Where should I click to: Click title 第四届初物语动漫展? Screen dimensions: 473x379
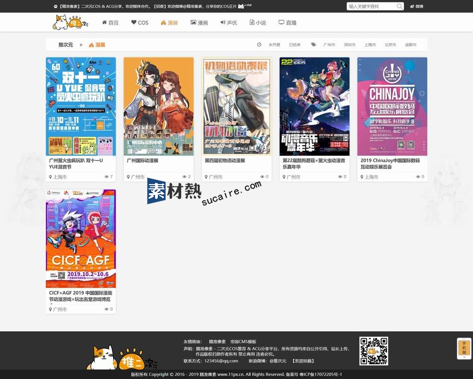225,160
